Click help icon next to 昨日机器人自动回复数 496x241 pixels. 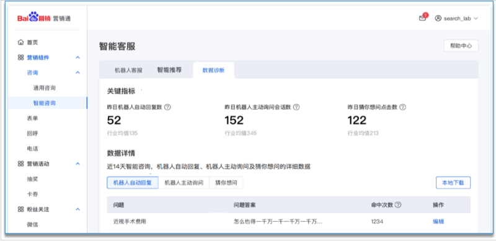coord(168,107)
